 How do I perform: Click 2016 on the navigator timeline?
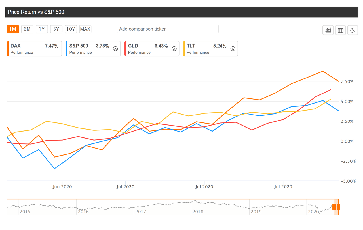click(83, 212)
